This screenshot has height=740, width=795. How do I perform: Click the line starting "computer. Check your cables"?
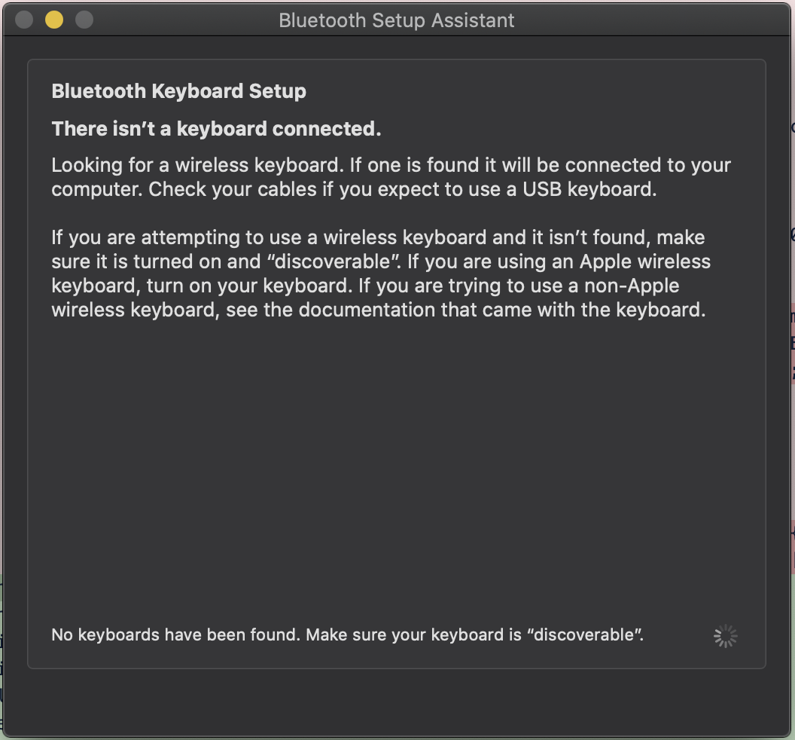(354, 189)
